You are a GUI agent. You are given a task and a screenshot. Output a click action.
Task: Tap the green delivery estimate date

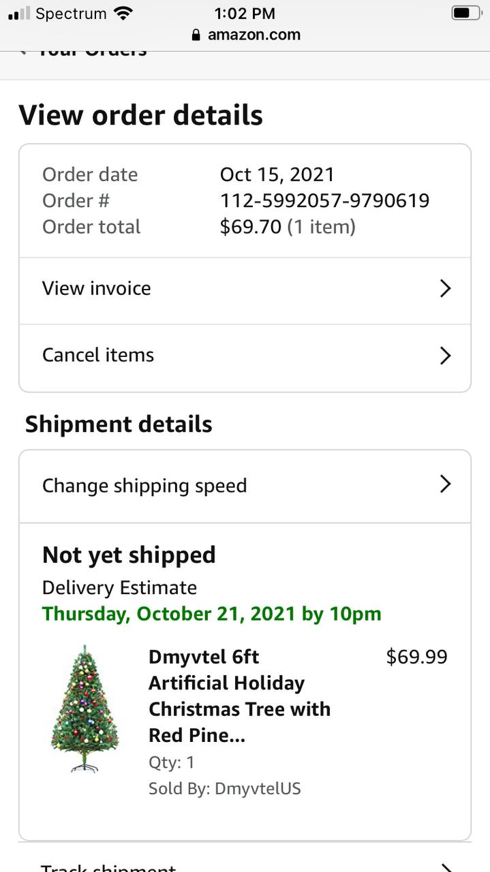pyautogui.click(x=211, y=614)
